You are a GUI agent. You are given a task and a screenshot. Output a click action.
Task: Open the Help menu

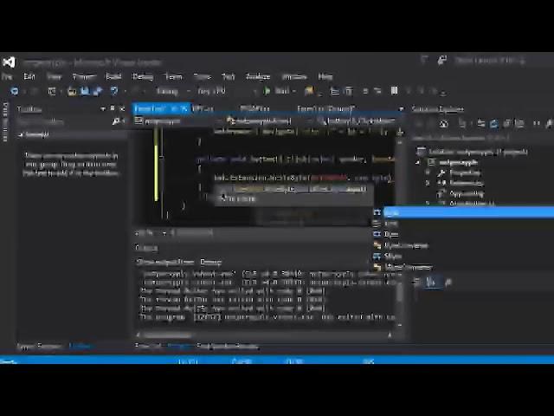[325, 77]
